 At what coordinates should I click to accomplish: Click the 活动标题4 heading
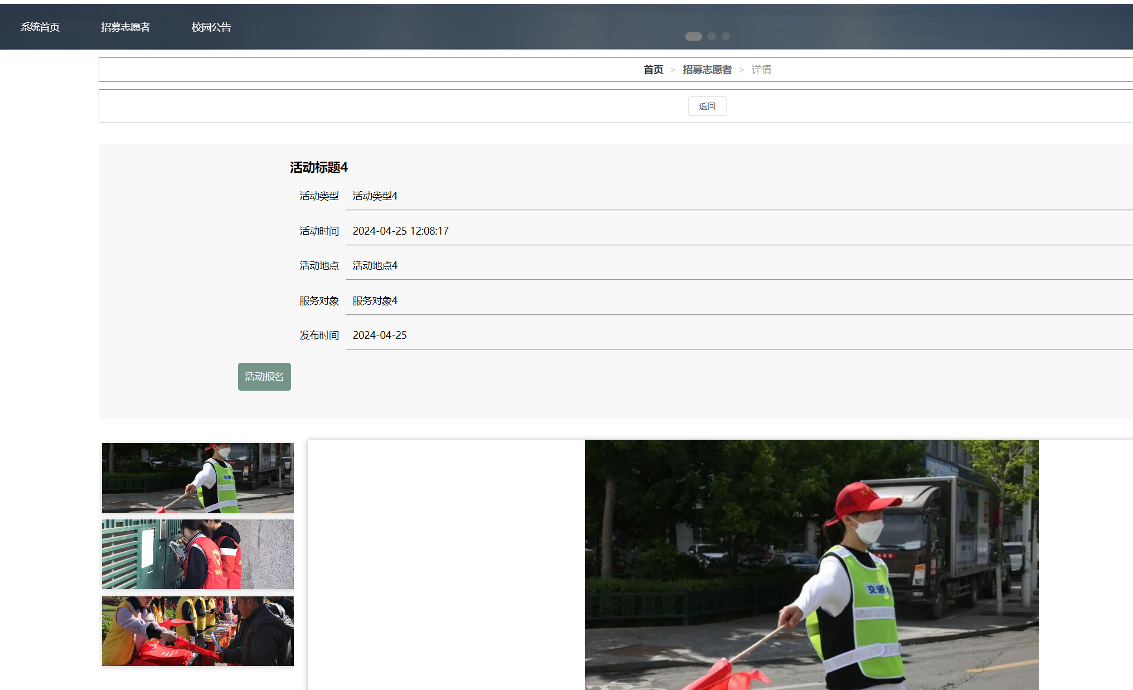pyautogui.click(x=318, y=167)
